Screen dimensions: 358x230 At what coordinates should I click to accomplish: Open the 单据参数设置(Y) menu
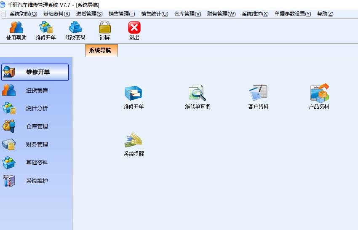pyautogui.click(x=293, y=14)
